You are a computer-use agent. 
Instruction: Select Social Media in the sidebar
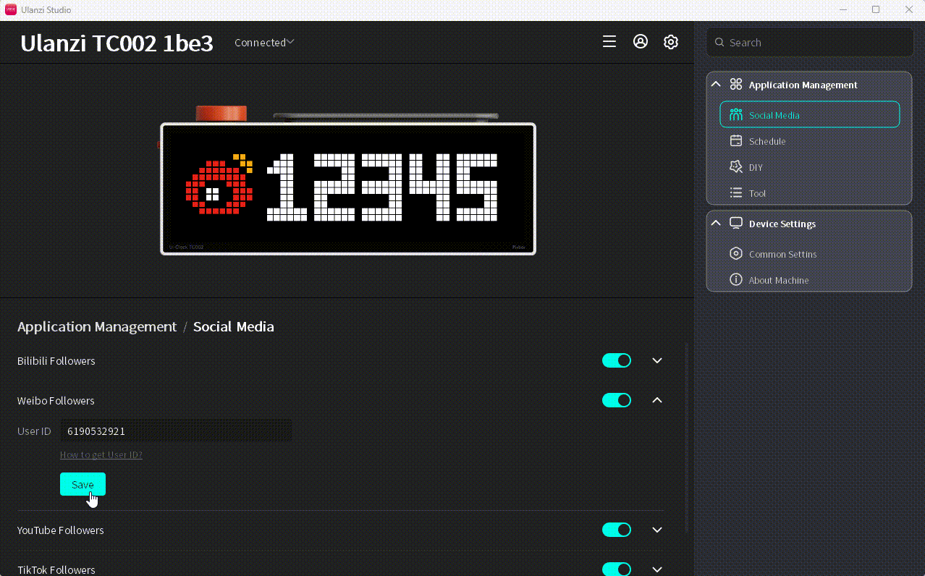tap(810, 114)
